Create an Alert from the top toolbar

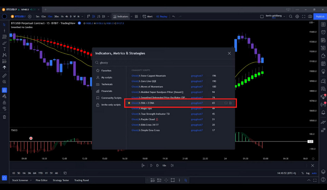click(148, 17)
